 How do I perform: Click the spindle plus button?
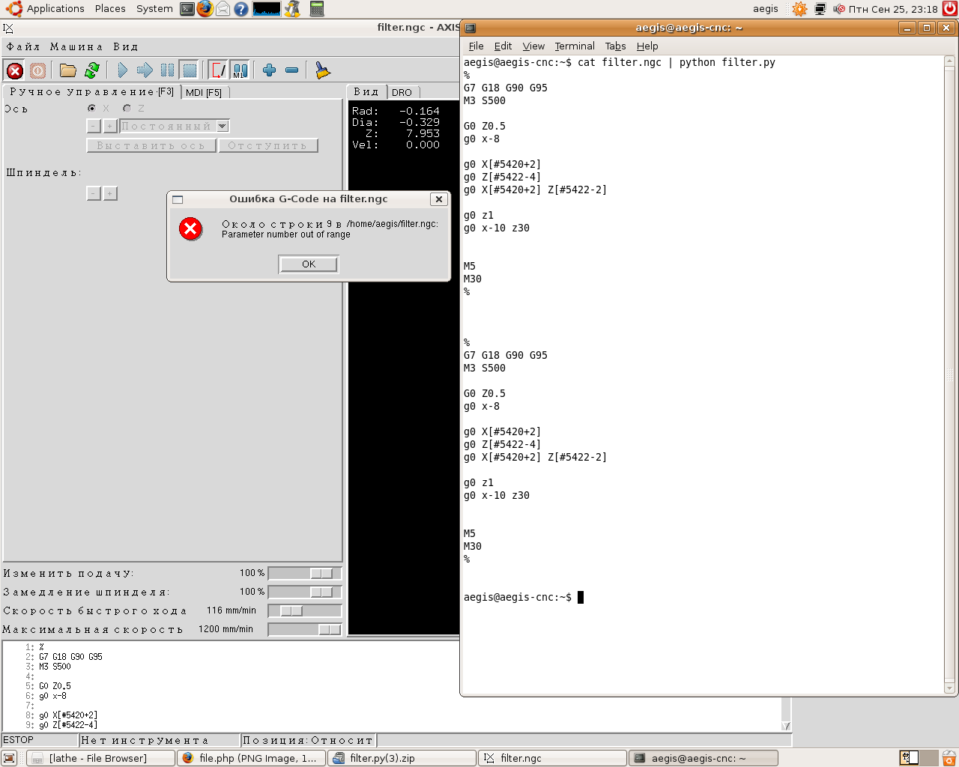tap(110, 193)
